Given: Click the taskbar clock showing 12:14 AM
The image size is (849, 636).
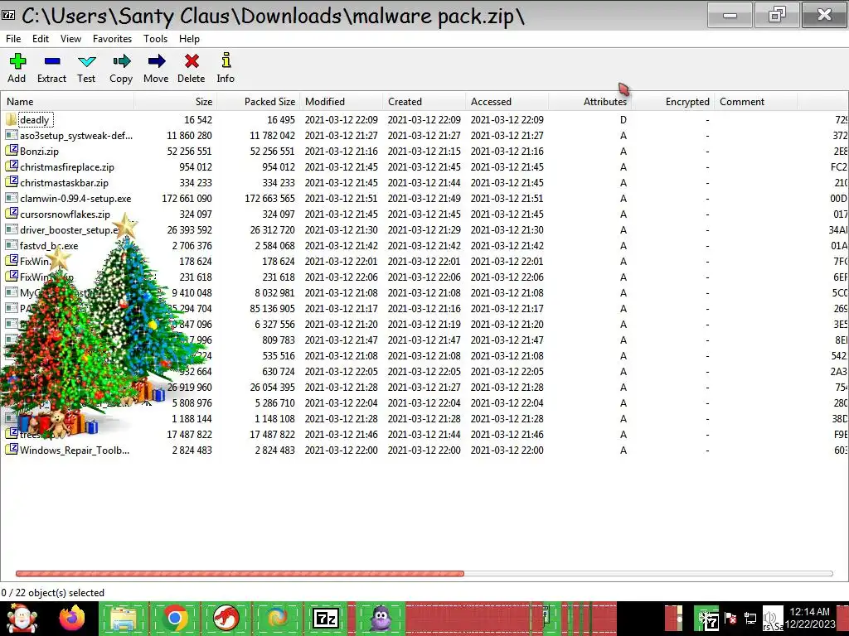Looking at the screenshot, I should click(810, 618).
